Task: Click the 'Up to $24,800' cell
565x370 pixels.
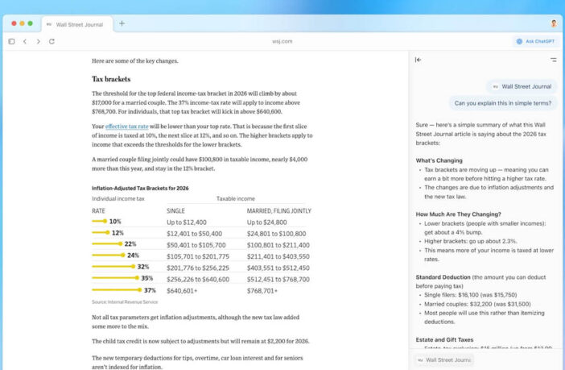Action: pyautogui.click(x=267, y=222)
